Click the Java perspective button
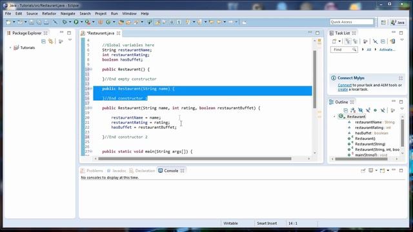The width and height of the screenshot is (413, 232). point(398,23)
